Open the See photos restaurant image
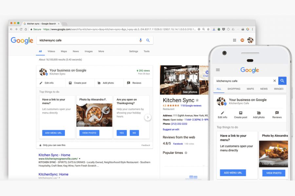Image resolution: width=295 pixels, height=196 pixels. click(179, 80)
